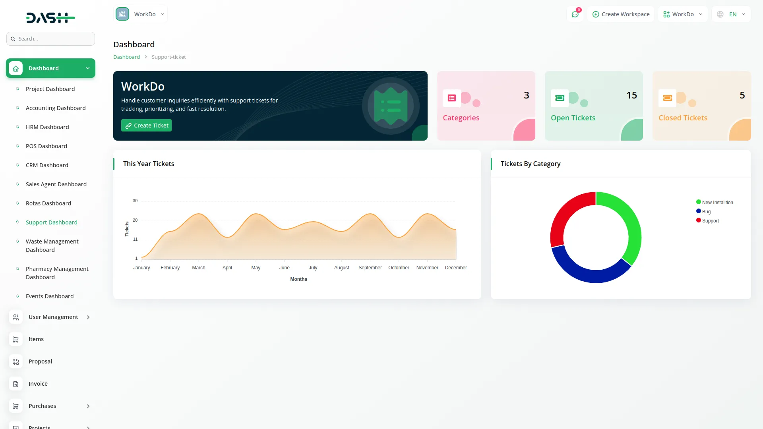The width and height of the screenshot is (763, 429).
Task: Go to the CRM Dashboard
Action: tap(47, 165)
